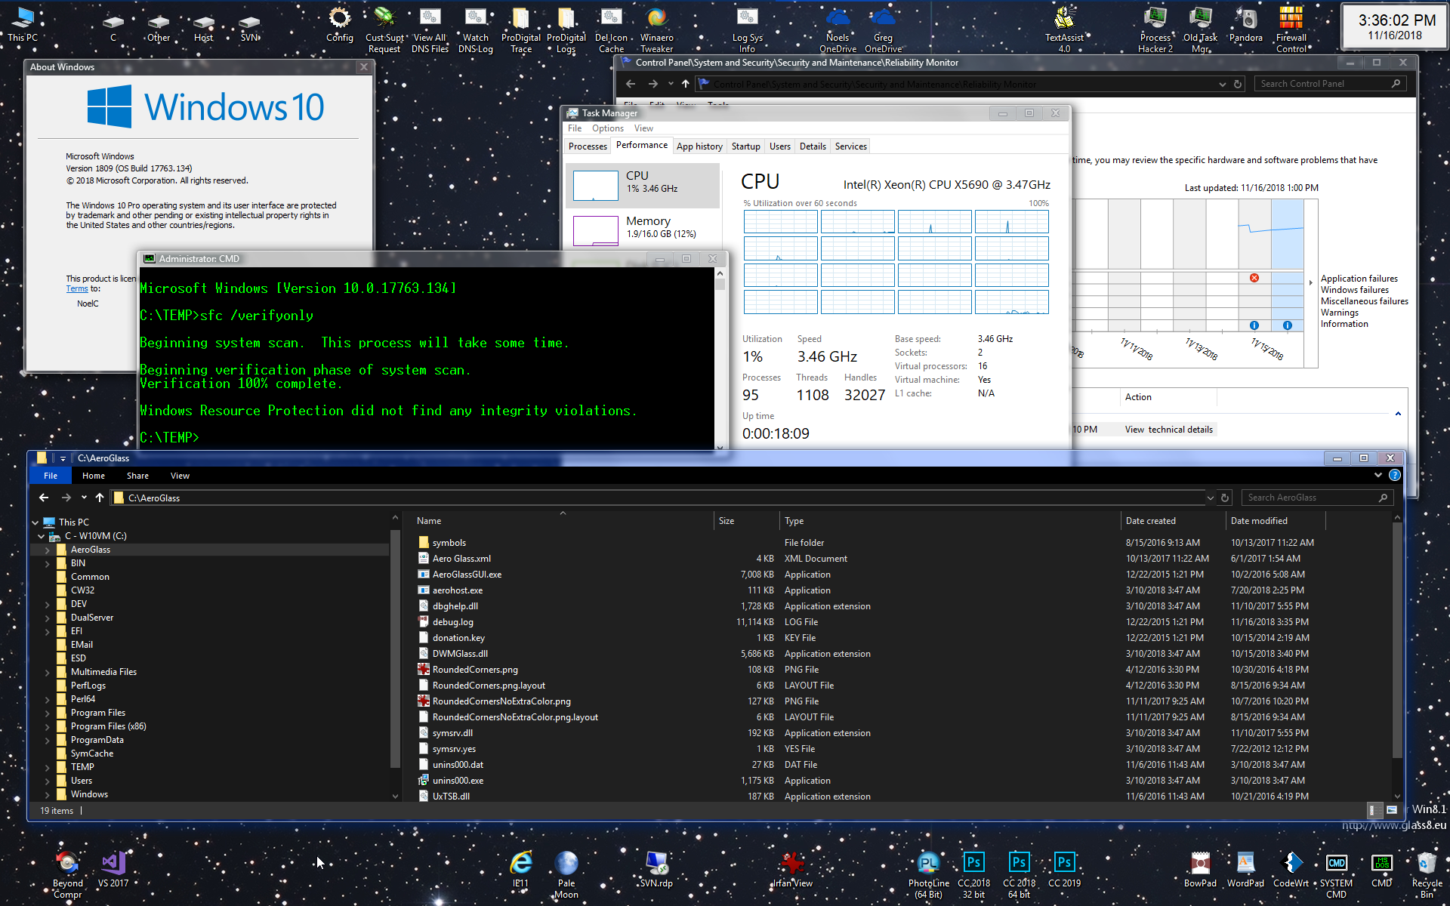Collapse the This PC tree node
Screen dimensions: 1450x906
(35, 522)
